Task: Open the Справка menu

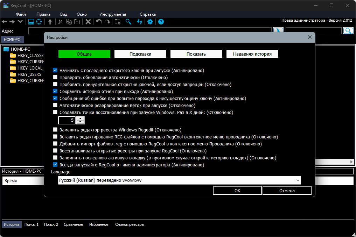Action: [148, 14]
